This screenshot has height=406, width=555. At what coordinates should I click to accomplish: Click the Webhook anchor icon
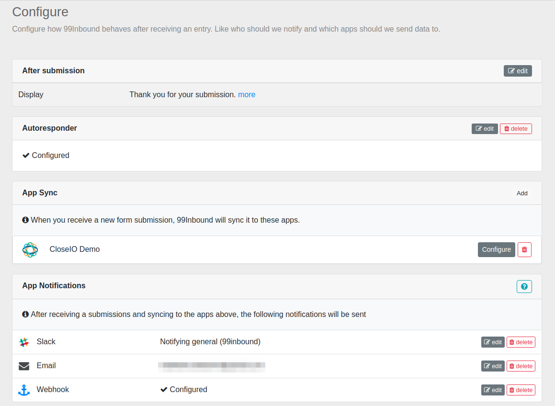coord(24,390)
